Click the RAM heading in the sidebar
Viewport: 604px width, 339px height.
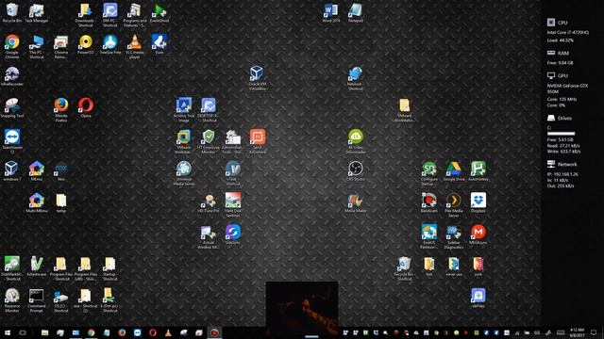tap(563, 53)
